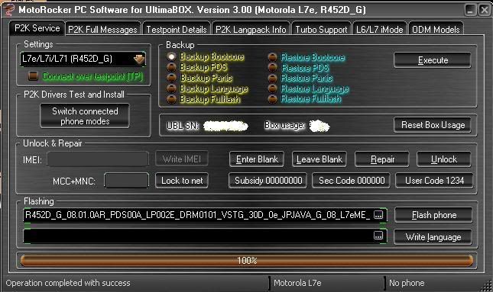This screenshot has height=292, width=493.
Task: Open browse button for flash file field
Action: coord(378,215)
